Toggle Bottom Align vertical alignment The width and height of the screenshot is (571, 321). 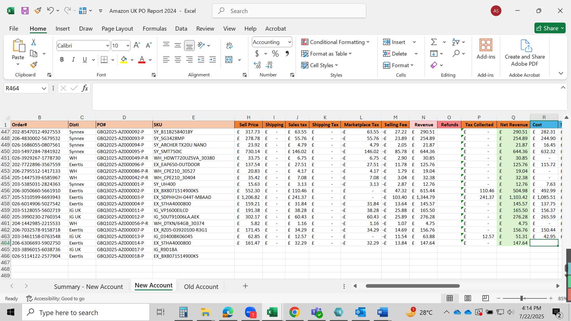coord(189,45)
